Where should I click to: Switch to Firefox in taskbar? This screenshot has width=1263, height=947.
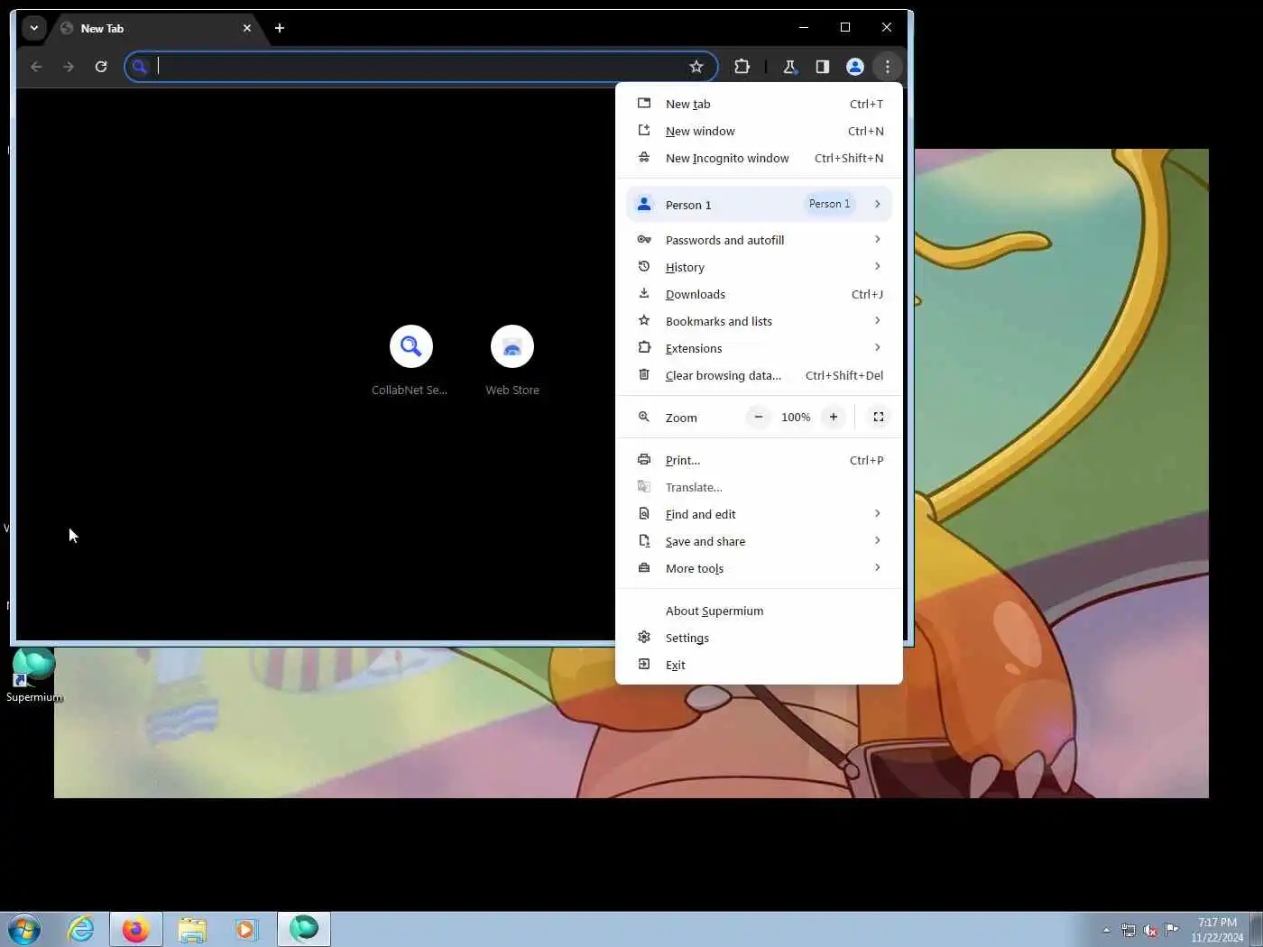tap(136, 929)
